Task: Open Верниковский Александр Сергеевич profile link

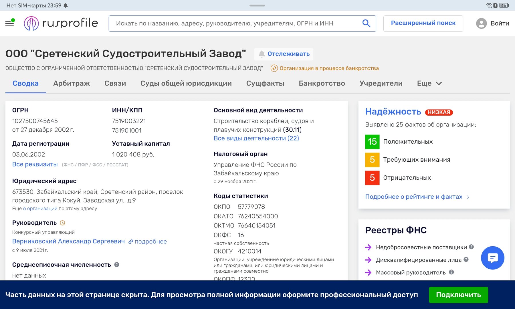Action: pyautogui.click(x=68, y=241)
